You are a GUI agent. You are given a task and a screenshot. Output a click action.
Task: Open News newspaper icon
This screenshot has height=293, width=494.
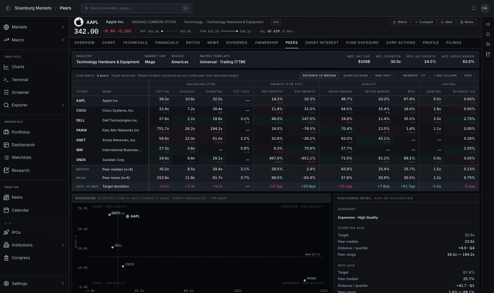click(x=6, y=197)
